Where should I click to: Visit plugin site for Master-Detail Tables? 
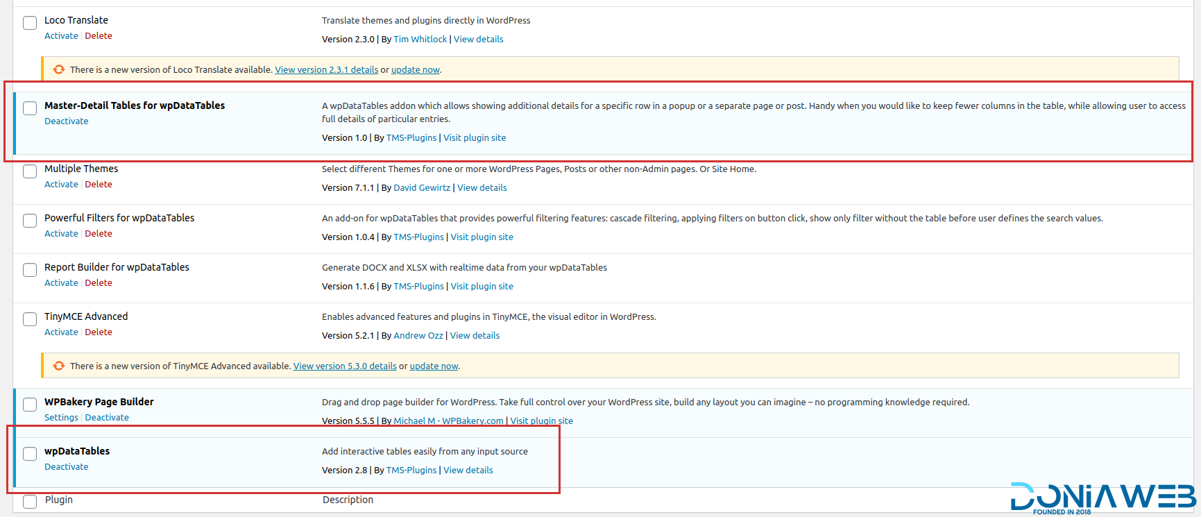[x=475, y=138]
